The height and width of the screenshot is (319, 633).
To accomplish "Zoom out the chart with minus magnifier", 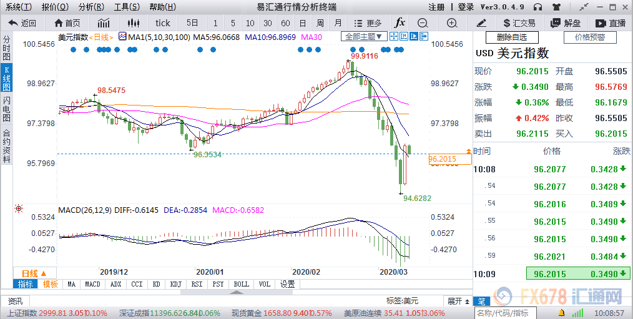I will (423, 22).
